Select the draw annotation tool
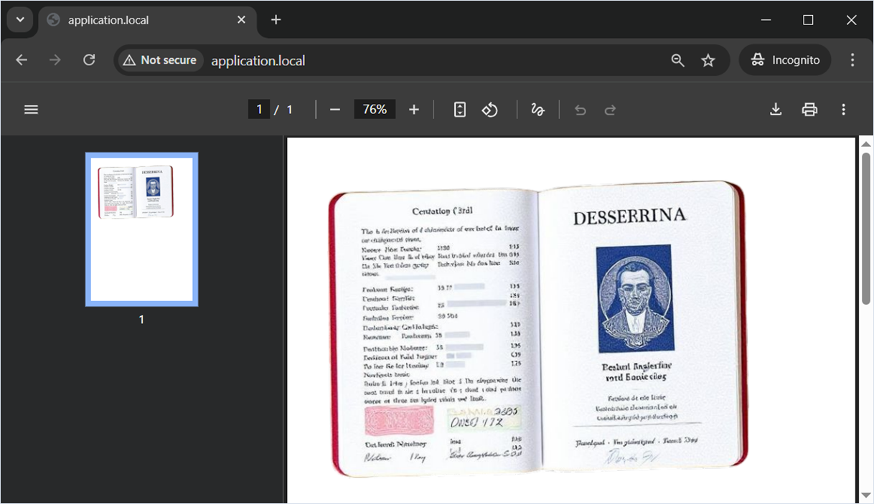This screenshot has width=874, height=504. 537,110
